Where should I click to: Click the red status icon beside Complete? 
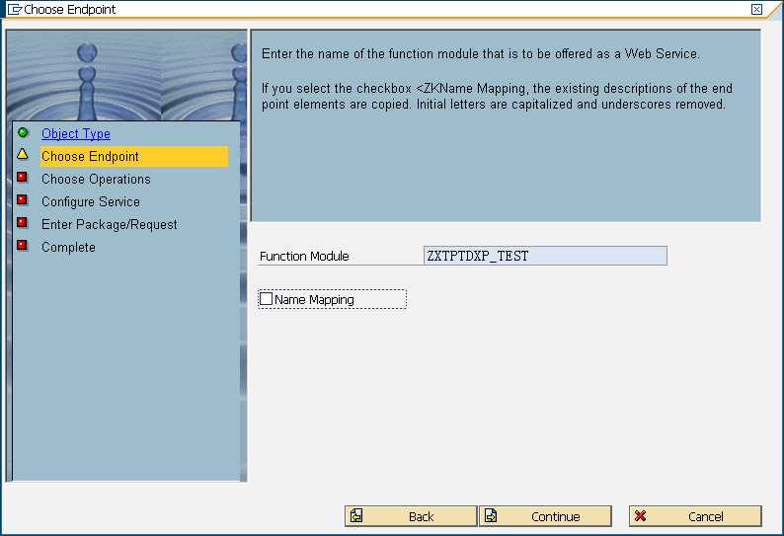pos(22,245)
